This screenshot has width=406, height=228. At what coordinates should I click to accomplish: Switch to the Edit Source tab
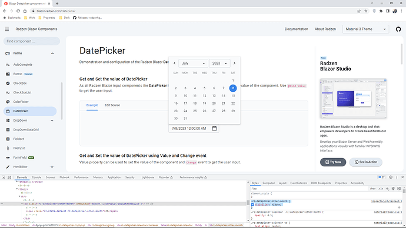[x=112, y=105]
